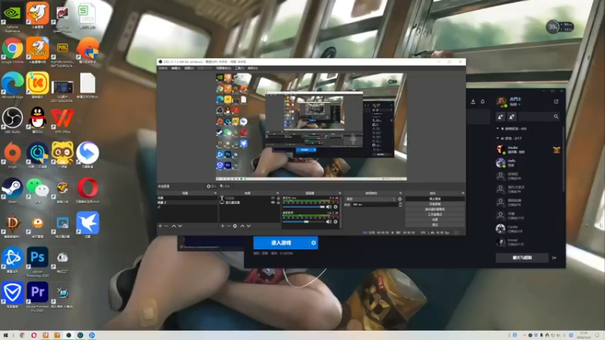Remove selected scene with the minus icon

(x=166, y=226)
